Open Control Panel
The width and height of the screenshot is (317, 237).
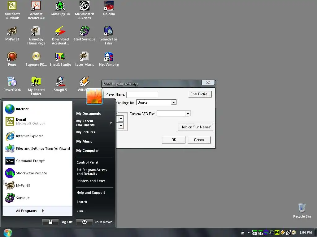pyautogui.click(x=87, y=162)
